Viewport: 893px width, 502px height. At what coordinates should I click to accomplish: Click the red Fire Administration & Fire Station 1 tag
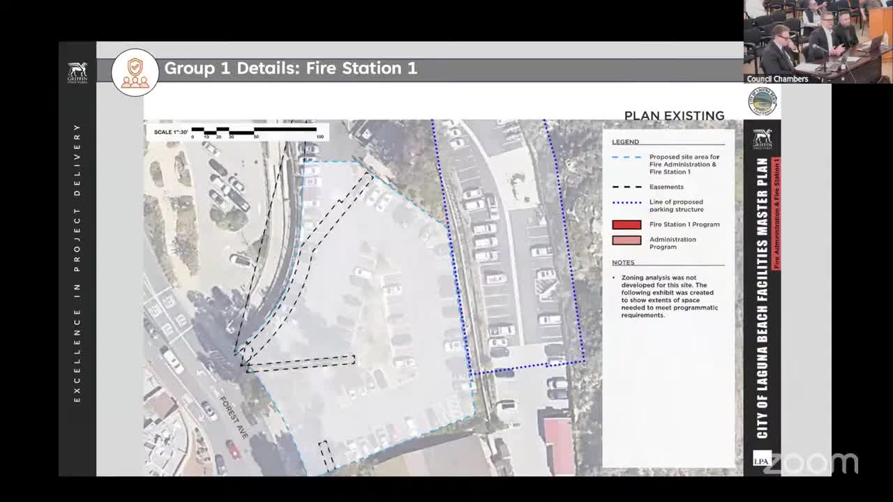[776, 214]
